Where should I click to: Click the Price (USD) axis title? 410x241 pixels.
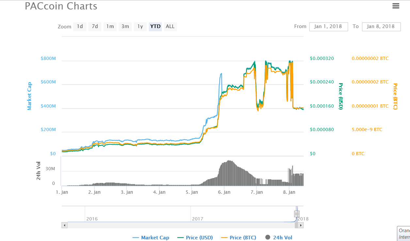pos(341,96)
